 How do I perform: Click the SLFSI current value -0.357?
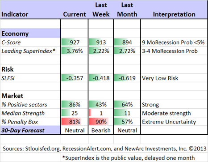tap(75, 78)
